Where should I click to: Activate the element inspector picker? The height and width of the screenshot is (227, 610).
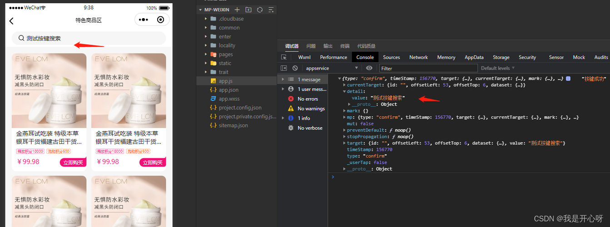coord(284,57)
